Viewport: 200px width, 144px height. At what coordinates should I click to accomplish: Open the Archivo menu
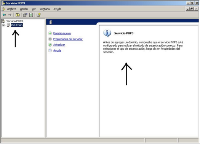[11, 9]
